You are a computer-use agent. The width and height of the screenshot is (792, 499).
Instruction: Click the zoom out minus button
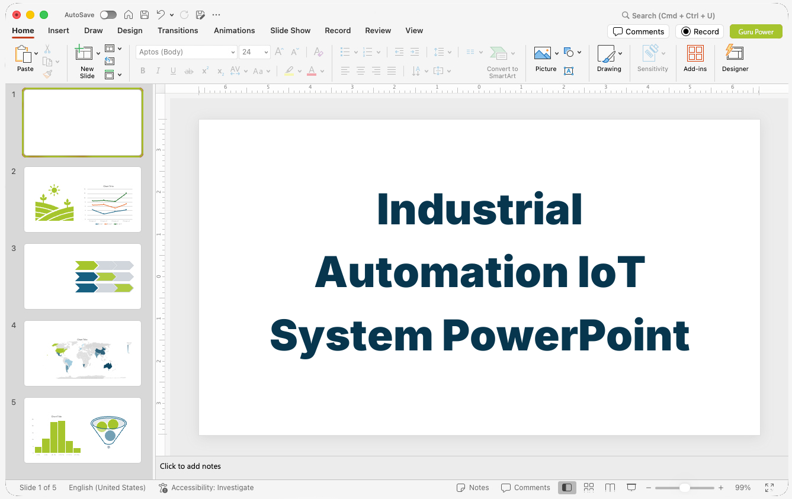tap(649, 488)
